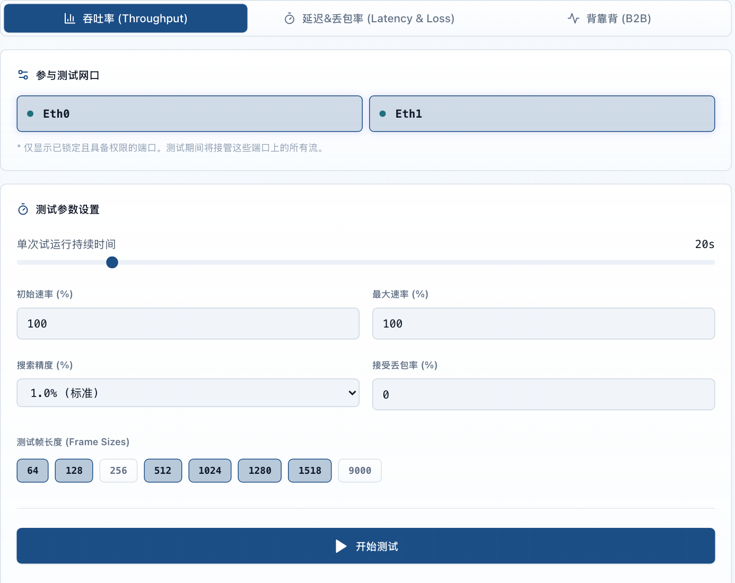Deselect the 512 frame size

coord(163,471)
